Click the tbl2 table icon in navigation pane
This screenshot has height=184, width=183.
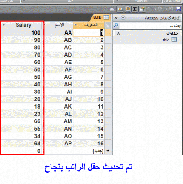(x=174, y=40)
